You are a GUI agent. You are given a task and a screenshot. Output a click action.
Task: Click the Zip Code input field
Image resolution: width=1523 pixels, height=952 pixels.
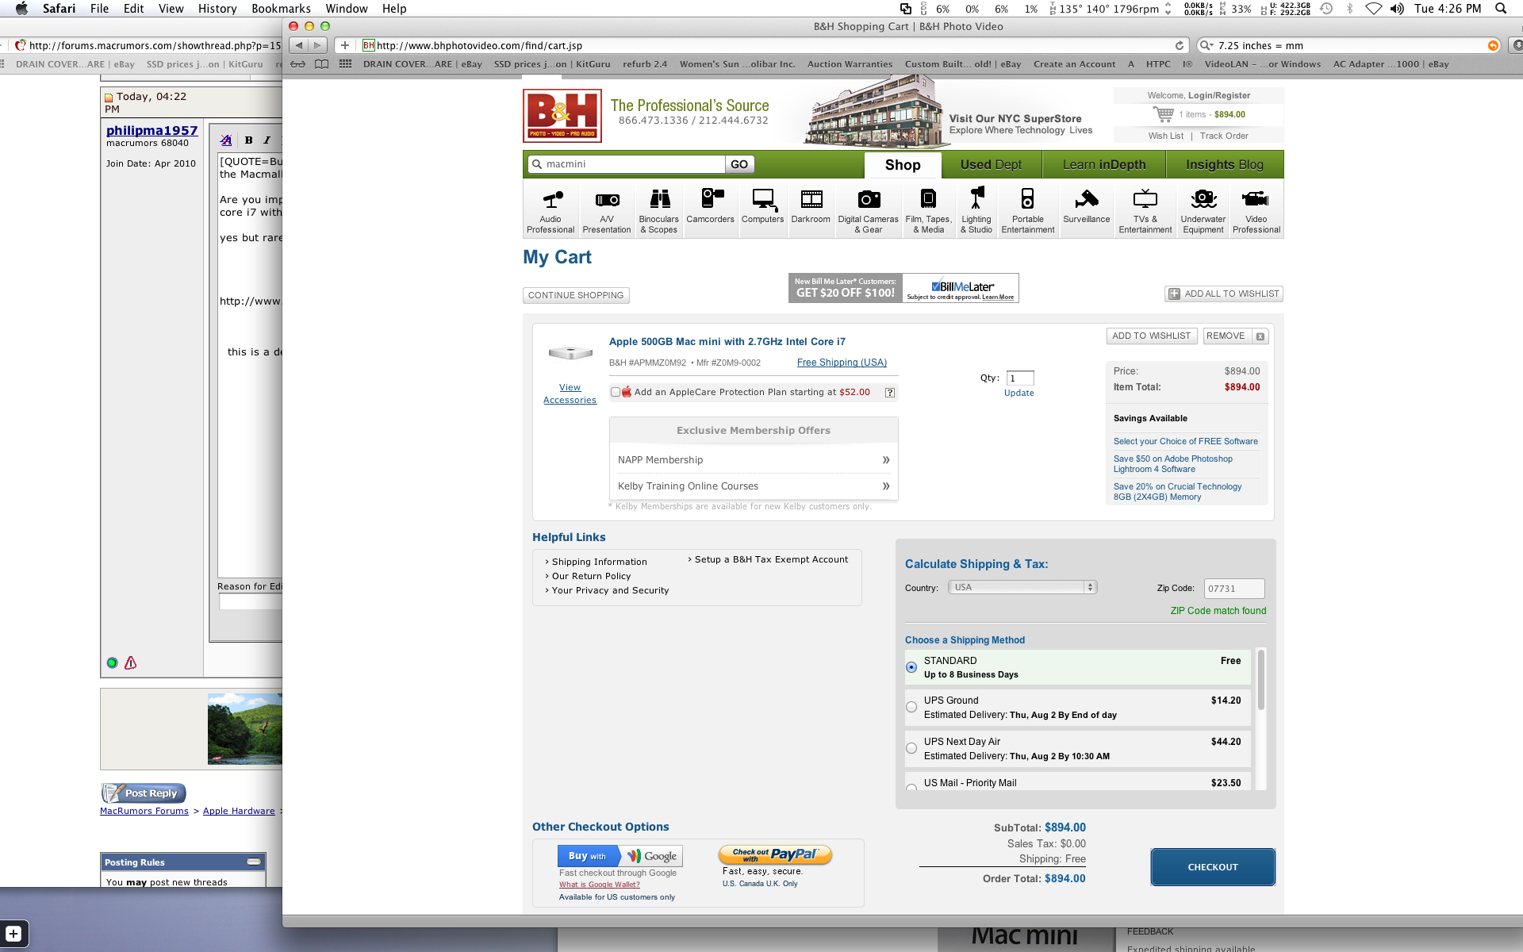[x=1234, y=589]
